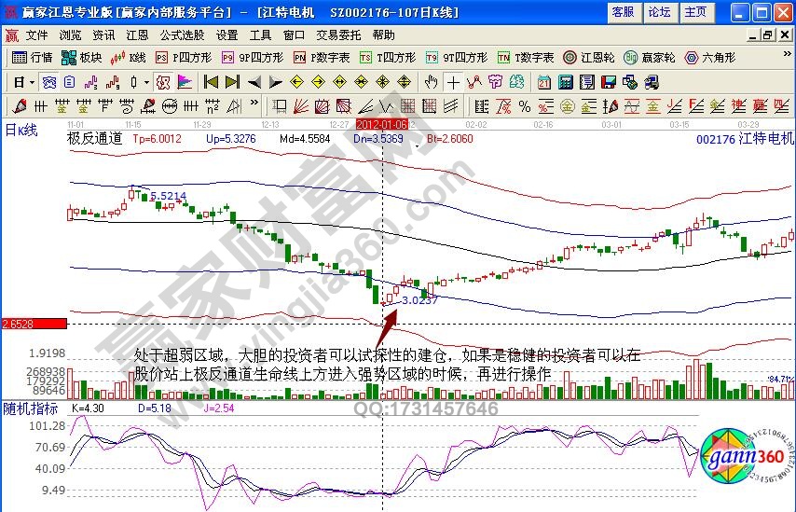The image size is (796, 512).
Task: Open the candlestick style dropdown arrow
Action: (145, 82)
